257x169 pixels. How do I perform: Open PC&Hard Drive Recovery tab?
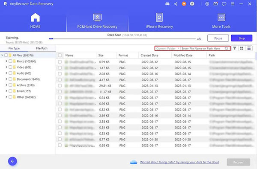click(97, 21)
